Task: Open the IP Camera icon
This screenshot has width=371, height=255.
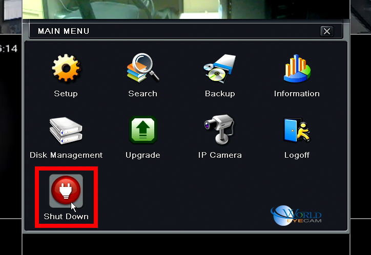Action: (220, 129)
